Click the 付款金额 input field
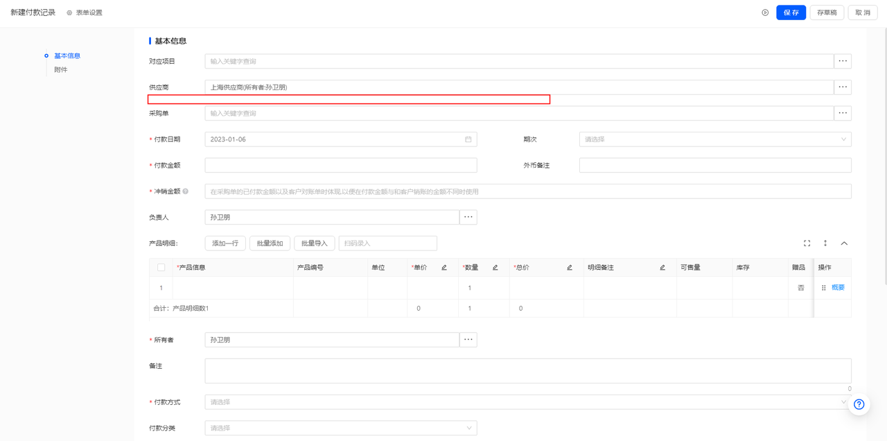887x441 pixels. tap(341, 165)
